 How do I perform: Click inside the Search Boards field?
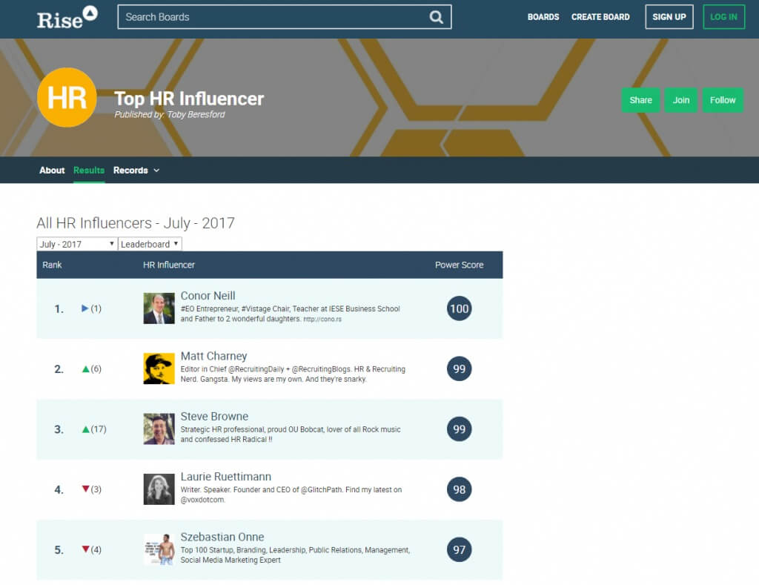tap(259, 17)
